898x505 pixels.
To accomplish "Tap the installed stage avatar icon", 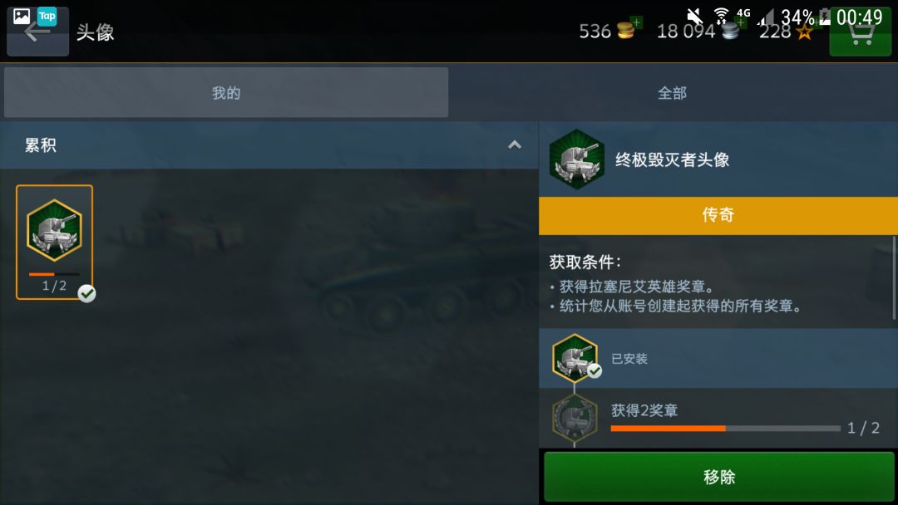I will [575, 358].
